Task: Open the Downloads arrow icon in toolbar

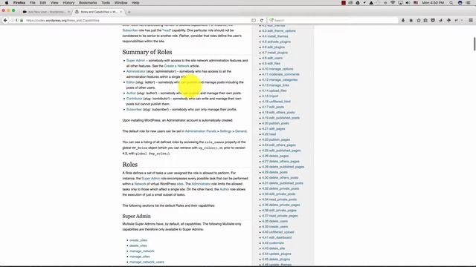Action: tap(403, 20)
